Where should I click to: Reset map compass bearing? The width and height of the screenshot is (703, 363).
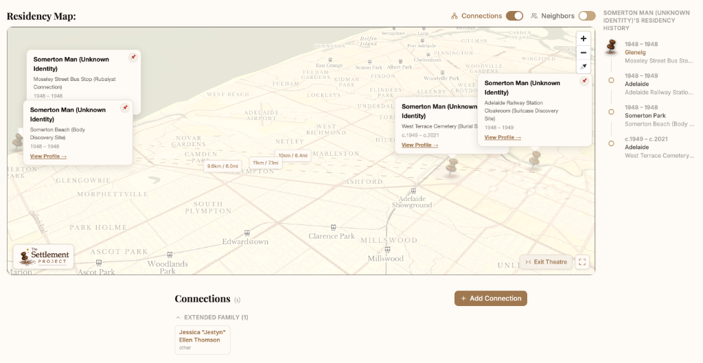584,67
